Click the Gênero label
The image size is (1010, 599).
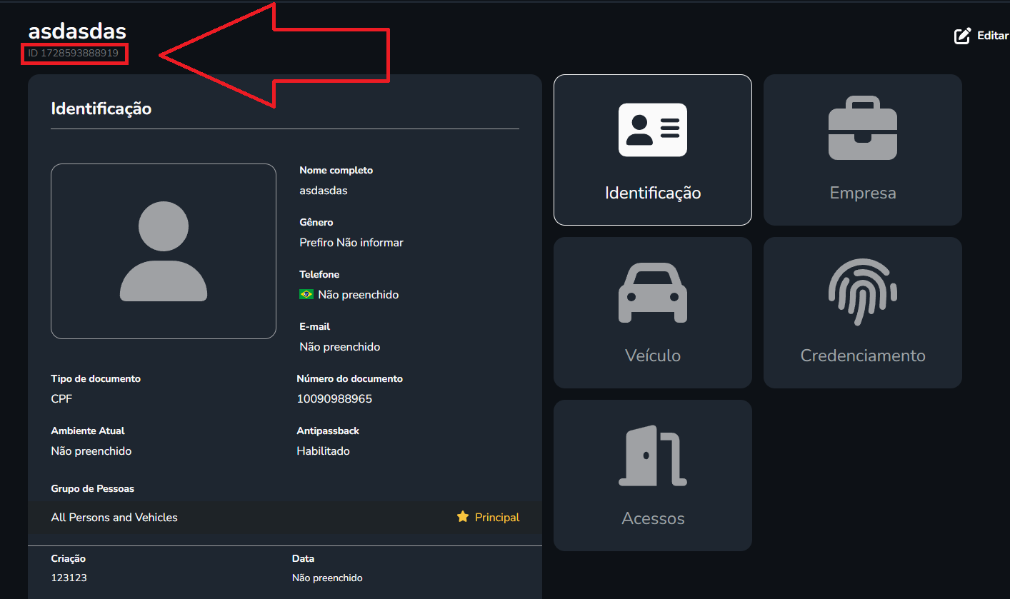316,222
